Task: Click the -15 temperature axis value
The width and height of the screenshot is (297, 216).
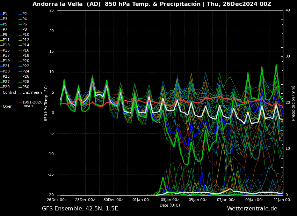Action: click(51, 175)
